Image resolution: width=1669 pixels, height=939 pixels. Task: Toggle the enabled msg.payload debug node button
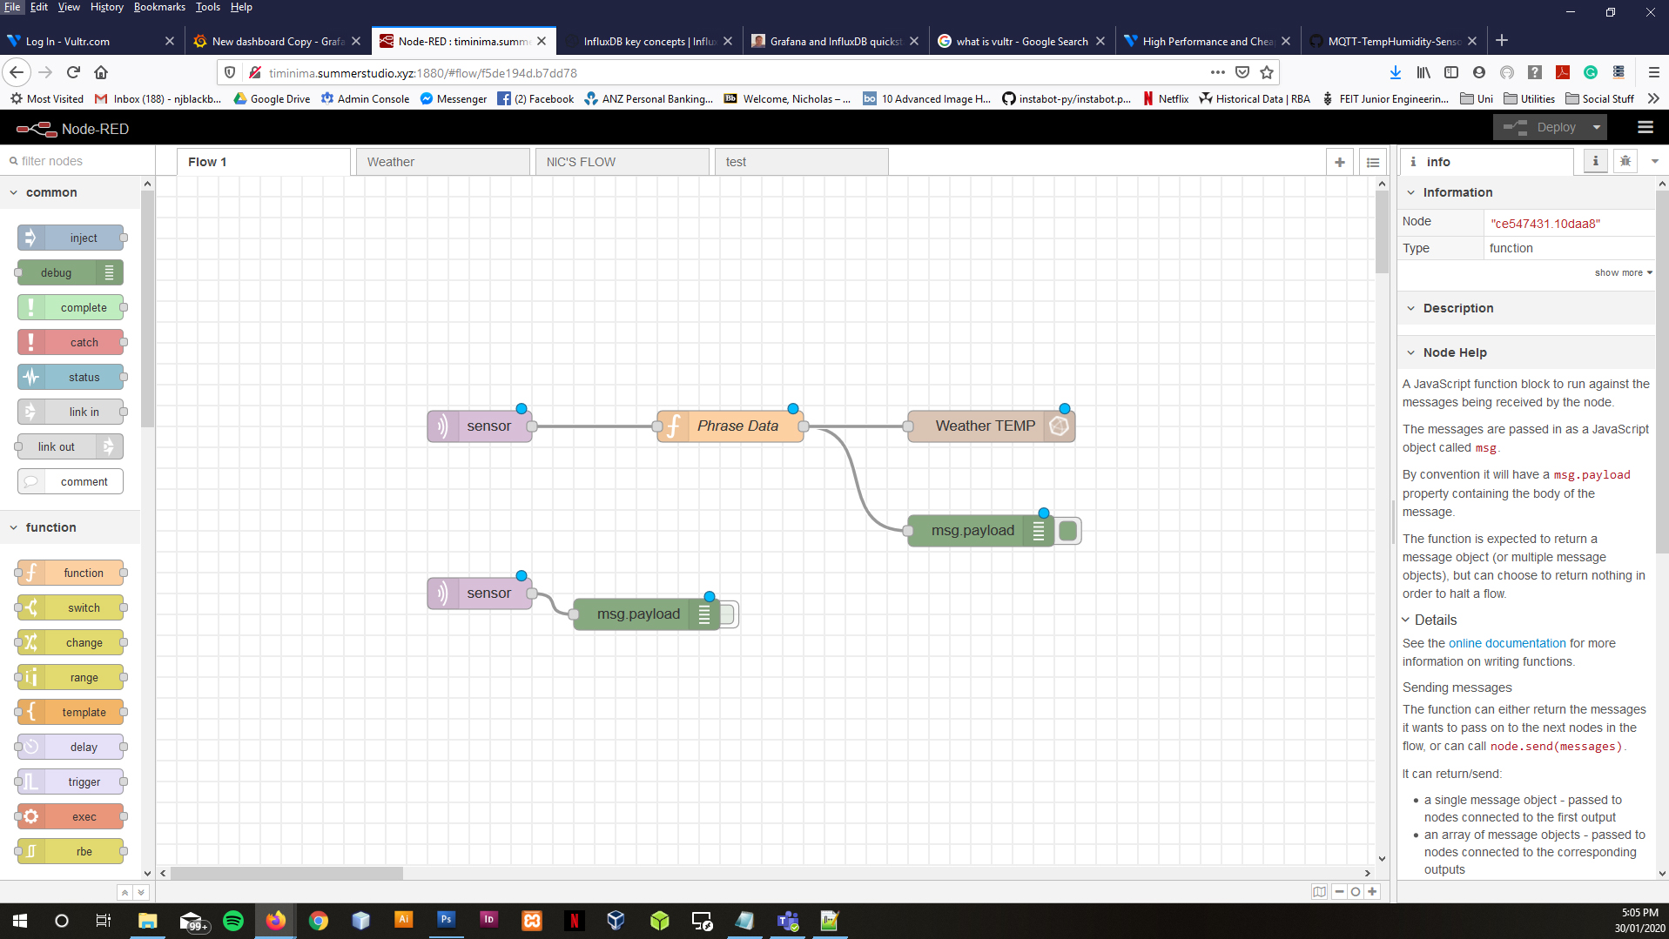pyautogui.click(x=1068, y=531)
